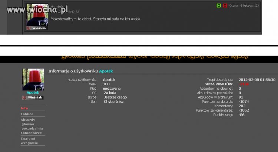This screenshot has height=152, width=278.
Task: Click the '-1074' value for 'Punktów za absurdy'
Action: 244,102
